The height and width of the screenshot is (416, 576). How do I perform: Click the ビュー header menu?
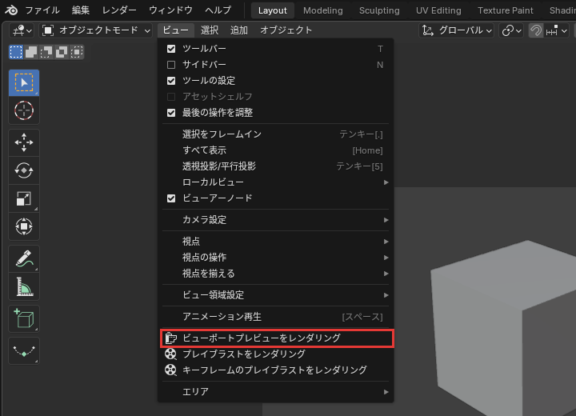pos(175,30)
